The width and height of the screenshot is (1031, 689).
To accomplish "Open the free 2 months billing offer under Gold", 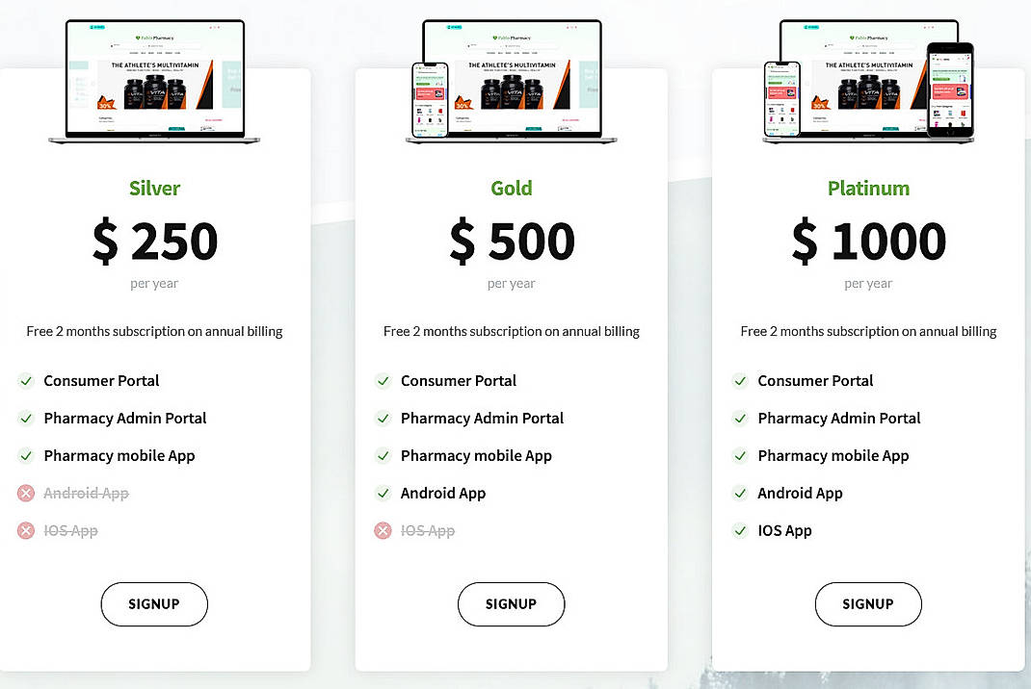I will tap(511, 331).
